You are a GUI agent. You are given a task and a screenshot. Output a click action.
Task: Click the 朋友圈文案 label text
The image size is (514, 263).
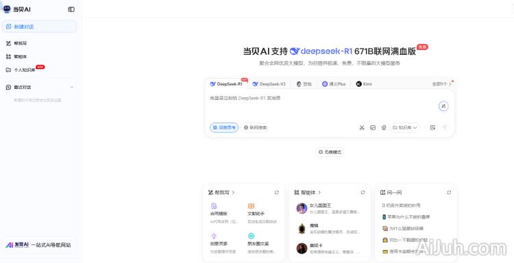coord(258,244)
